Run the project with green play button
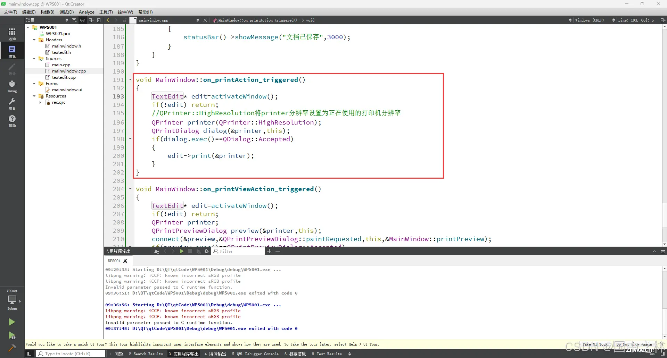The image size is (667, 358). (x=12, y=322)
